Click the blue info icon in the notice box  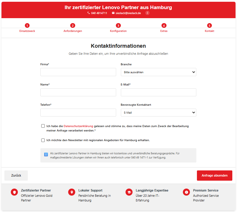46,154
